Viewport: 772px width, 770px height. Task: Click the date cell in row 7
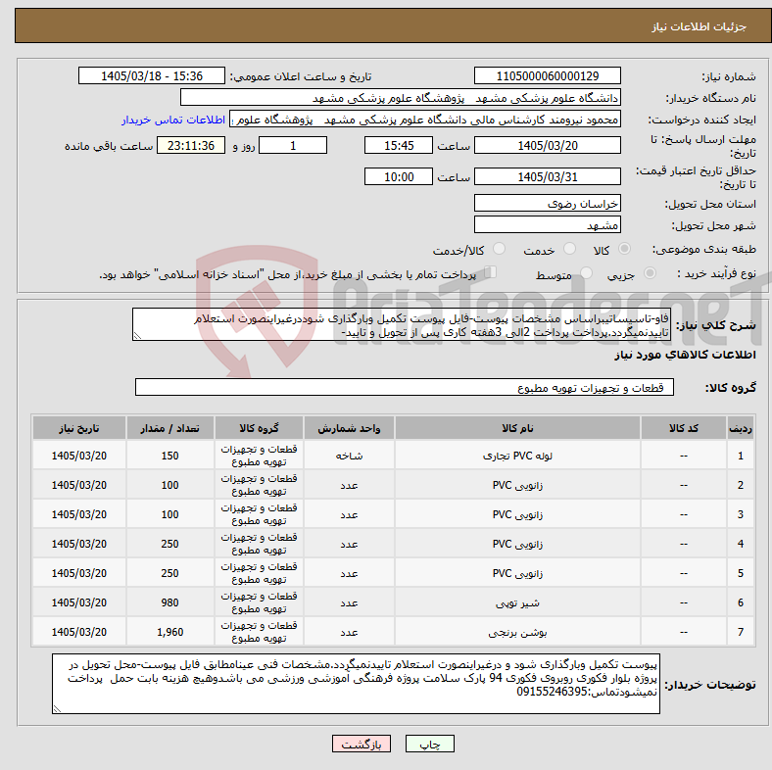(78, 632)
